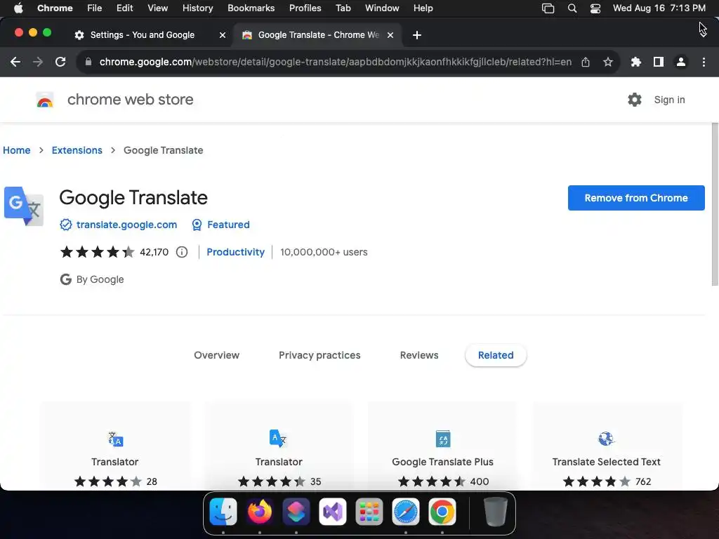Open the Profiles menu
This screenshot has width=719, height=539.
305,8
